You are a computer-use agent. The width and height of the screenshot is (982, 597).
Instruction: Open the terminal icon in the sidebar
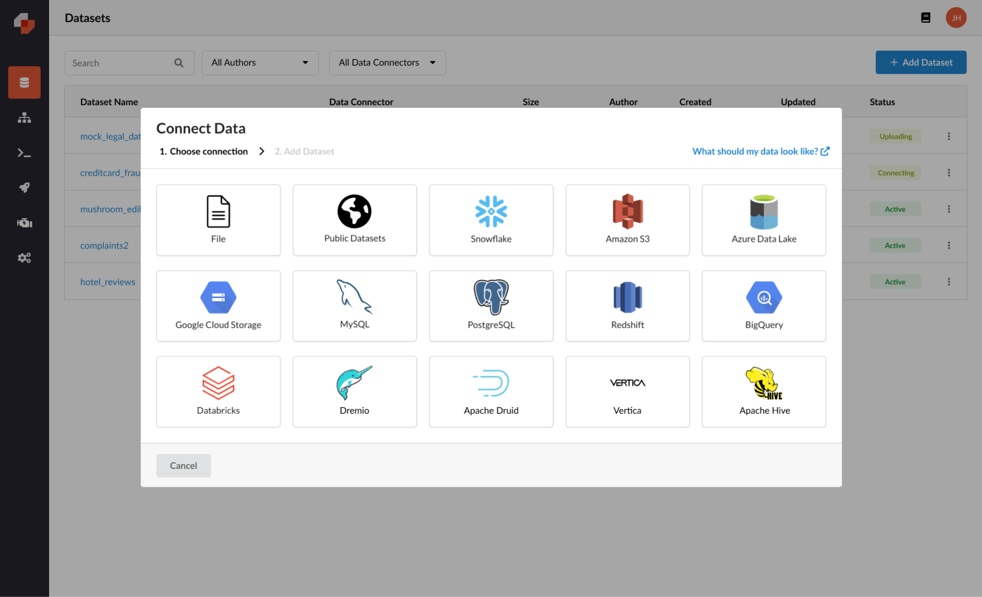[x=24, y=153]
